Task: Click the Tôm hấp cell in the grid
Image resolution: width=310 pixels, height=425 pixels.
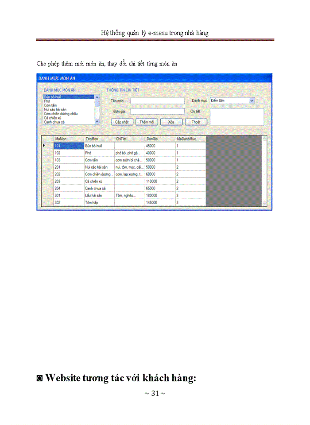Action: (x=99, y=202)
